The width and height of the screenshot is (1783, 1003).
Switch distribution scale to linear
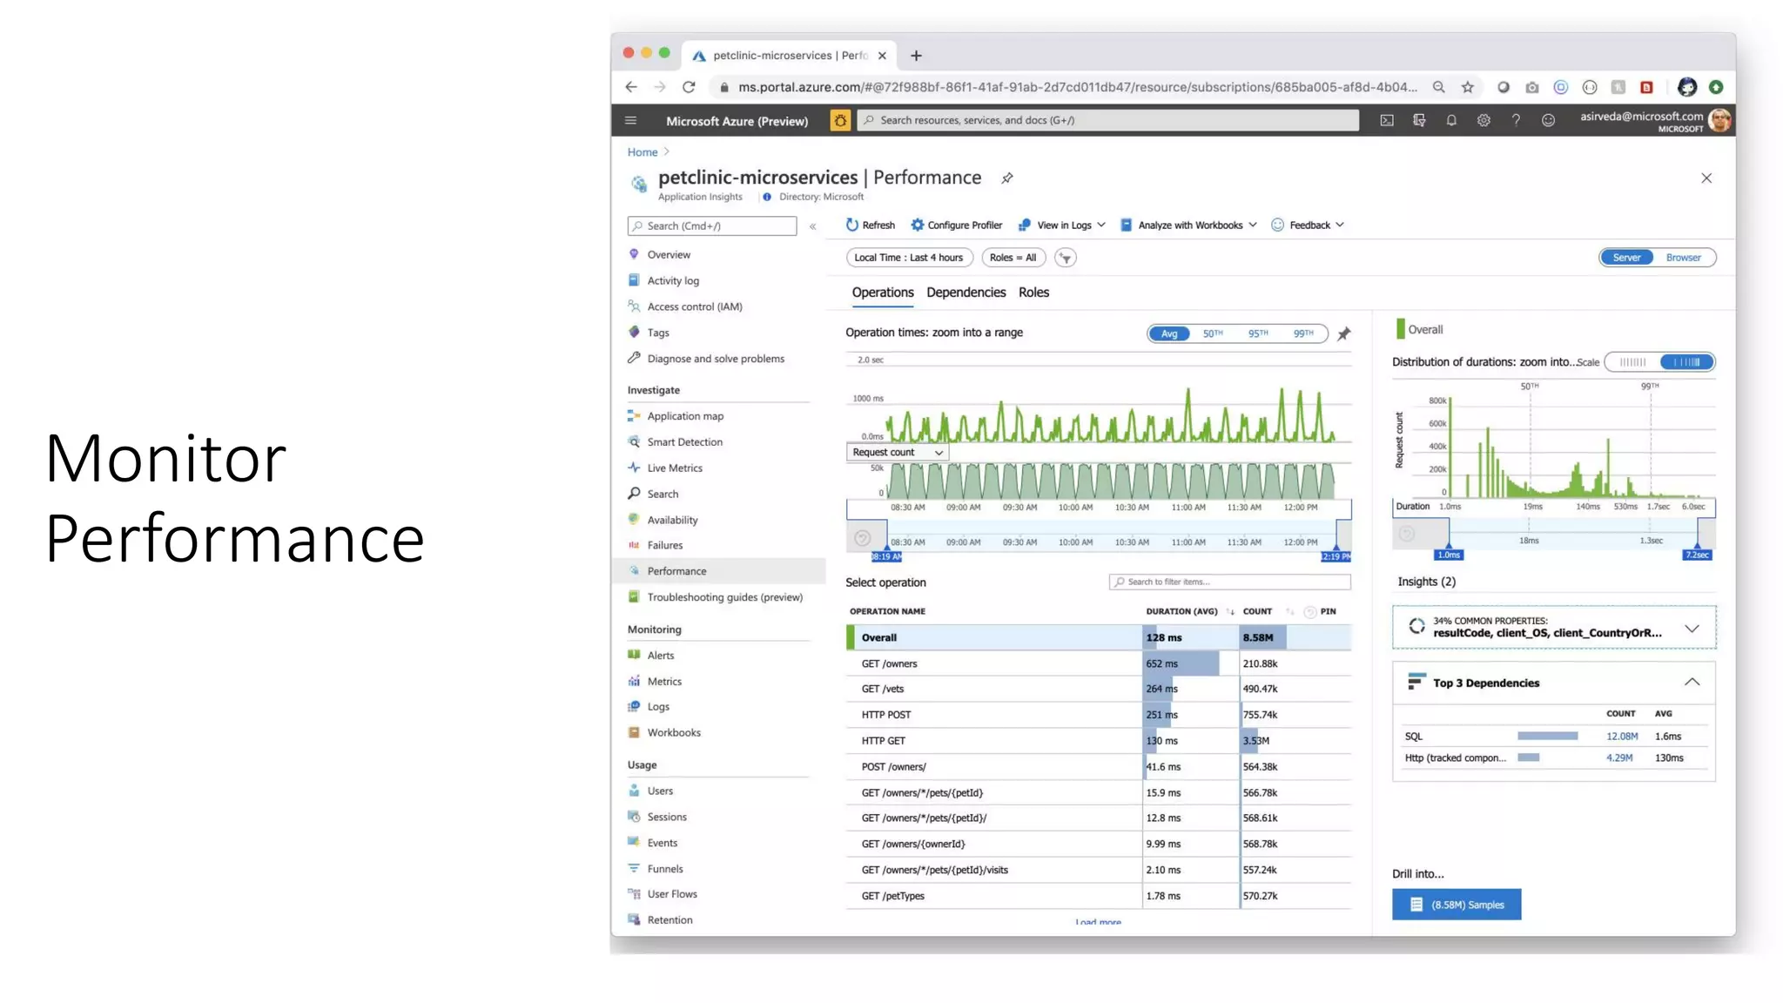[1632, 362]
